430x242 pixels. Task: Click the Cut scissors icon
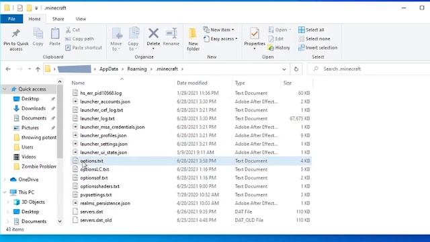pos(69,30)
